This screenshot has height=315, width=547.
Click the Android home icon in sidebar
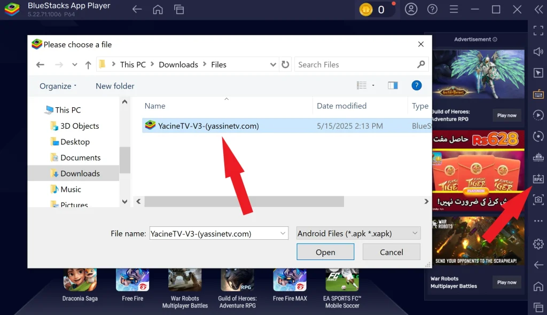[538, 286]
